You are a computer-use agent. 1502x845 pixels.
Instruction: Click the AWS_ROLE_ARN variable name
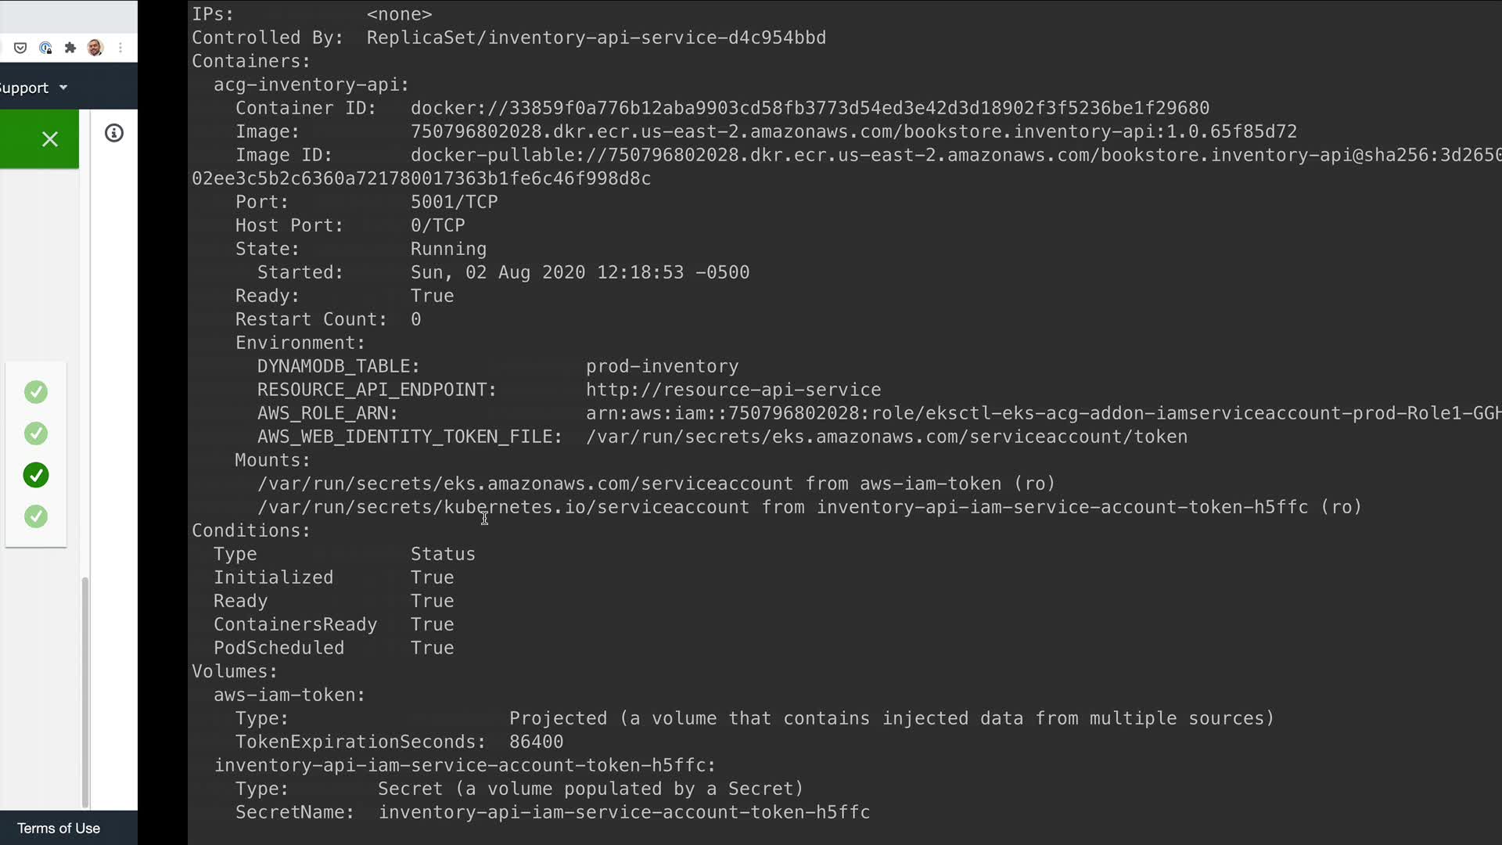pyautogui.click(x=327, y=413)
